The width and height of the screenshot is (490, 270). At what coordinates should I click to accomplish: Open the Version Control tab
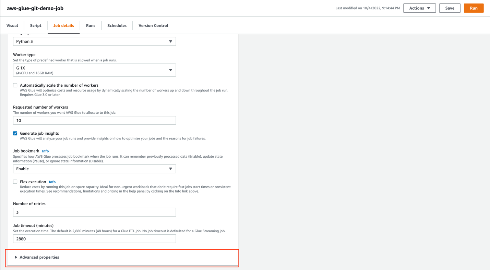click(153, 25)
